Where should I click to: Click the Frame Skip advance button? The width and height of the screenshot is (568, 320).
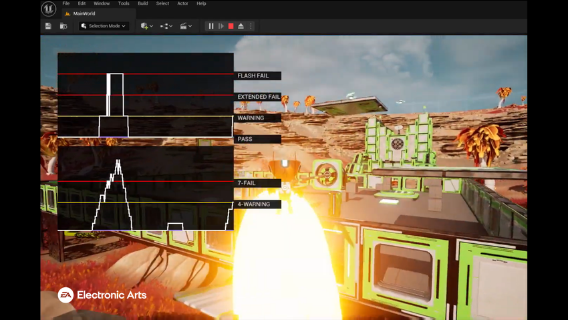221,26
